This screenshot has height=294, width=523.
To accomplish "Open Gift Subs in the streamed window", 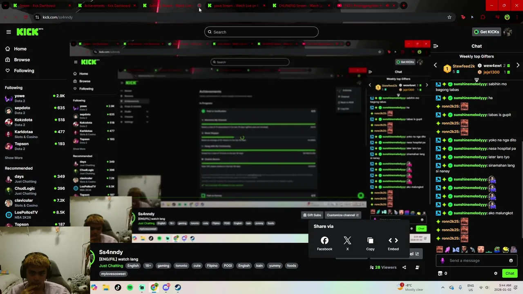I will tap(312, 215).
